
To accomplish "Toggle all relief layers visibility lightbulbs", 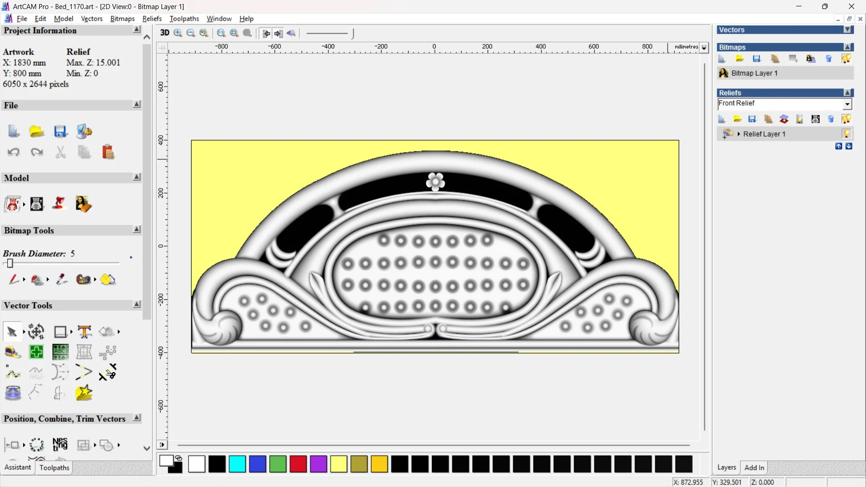I will [846, 119].
